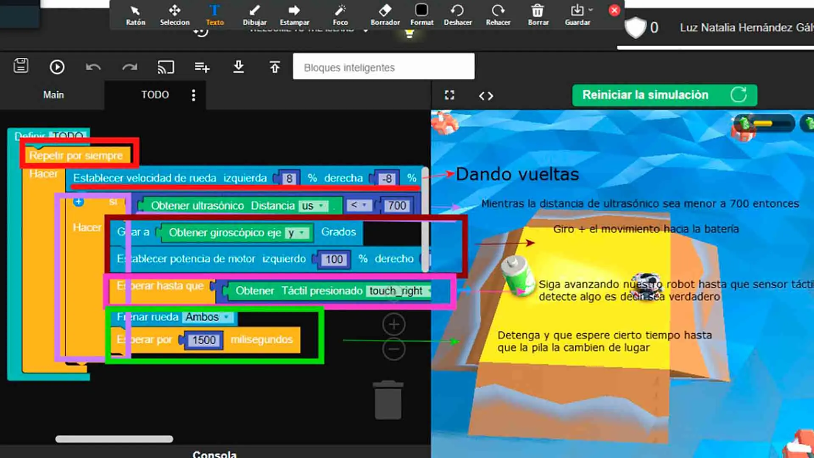814x458 pixels.
Task: Open the Format color options
Action: 422,15
